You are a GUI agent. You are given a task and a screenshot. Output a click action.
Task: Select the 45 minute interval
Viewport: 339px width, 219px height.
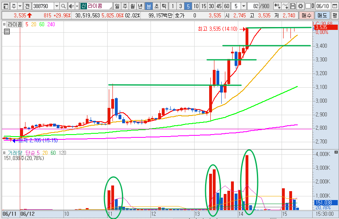point(219,6)
